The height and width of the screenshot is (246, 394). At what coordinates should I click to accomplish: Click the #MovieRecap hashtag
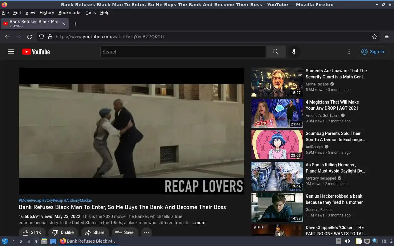(30, 200)
